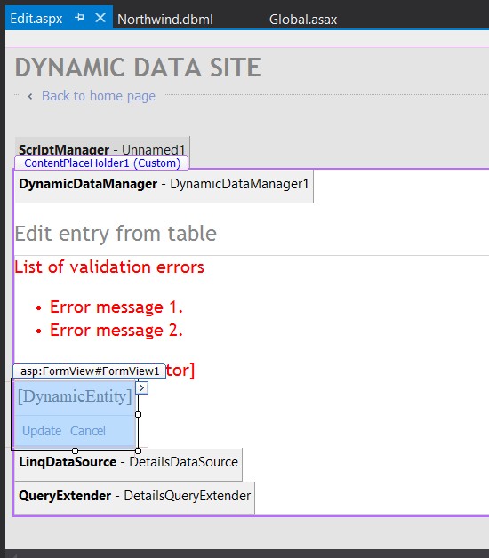Select the [DynamicEntity] placeholder
This screenshot has height=558, width=489.
tap(75, 396)
